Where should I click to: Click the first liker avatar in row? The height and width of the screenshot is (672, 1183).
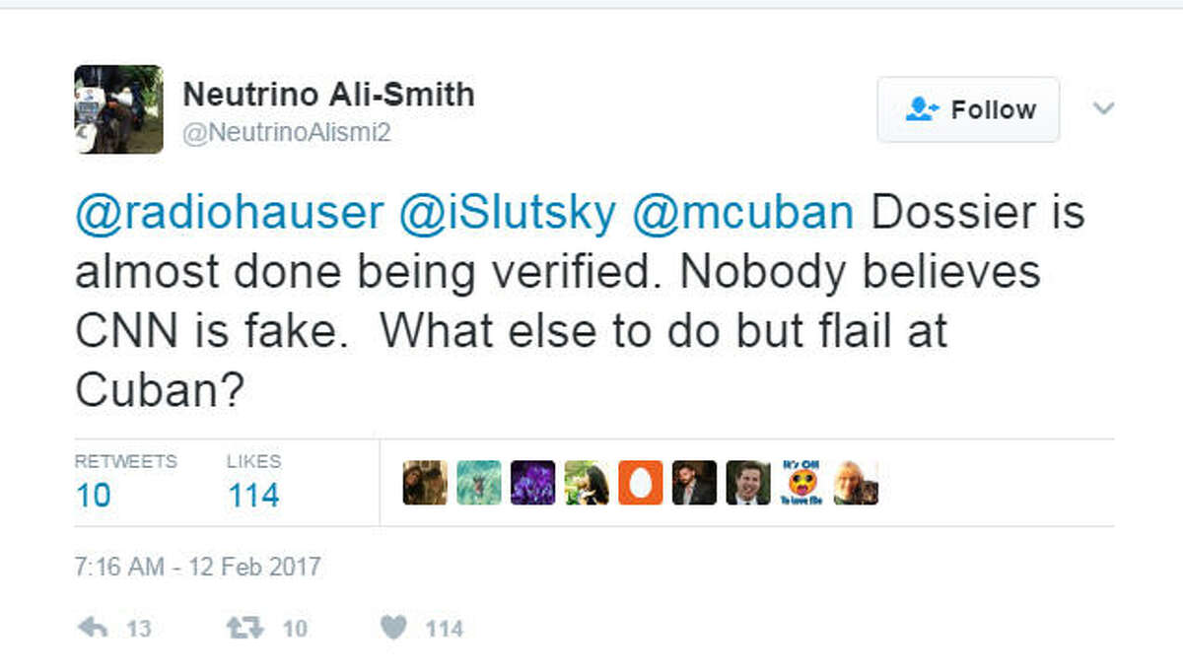coord(425,483)
